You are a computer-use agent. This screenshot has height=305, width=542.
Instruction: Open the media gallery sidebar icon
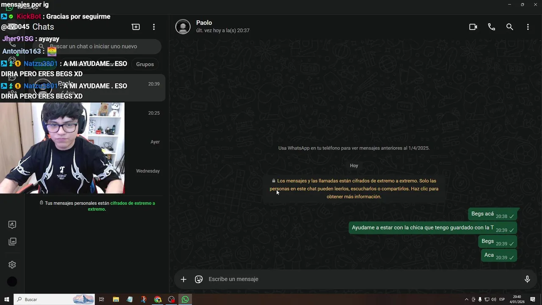coord(12,241)
